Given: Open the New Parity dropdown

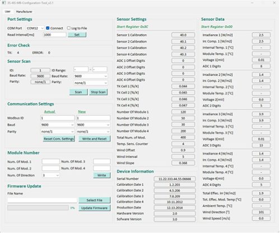Looking at the screenshot, I should (x=93, y=132).
